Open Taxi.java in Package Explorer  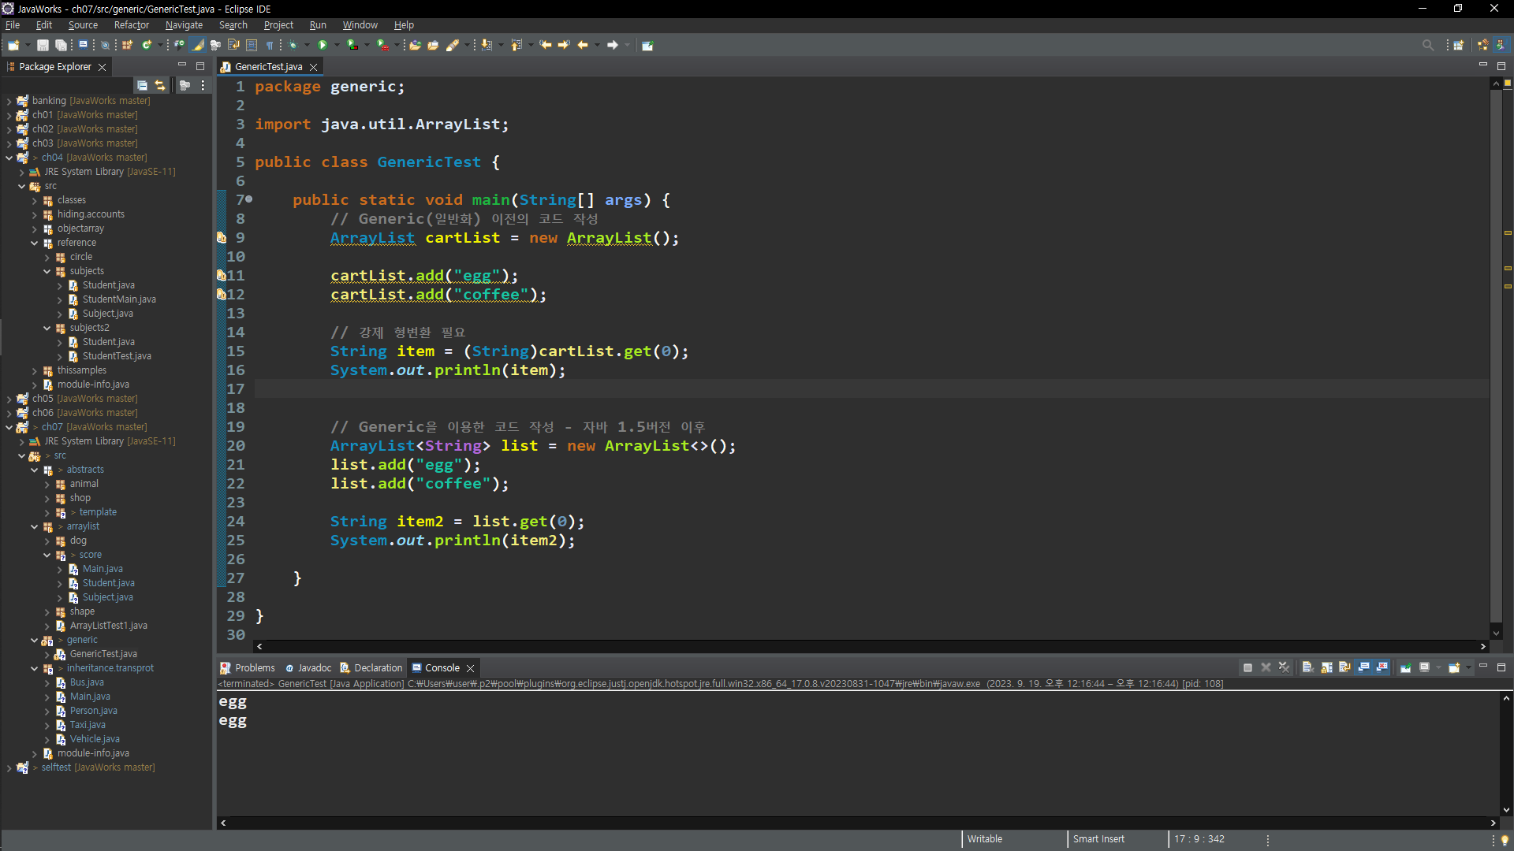click(x=87, y=725)
